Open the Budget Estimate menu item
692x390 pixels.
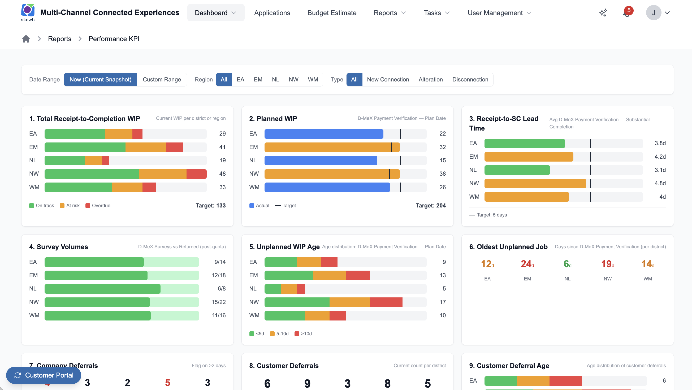point(332,13)
